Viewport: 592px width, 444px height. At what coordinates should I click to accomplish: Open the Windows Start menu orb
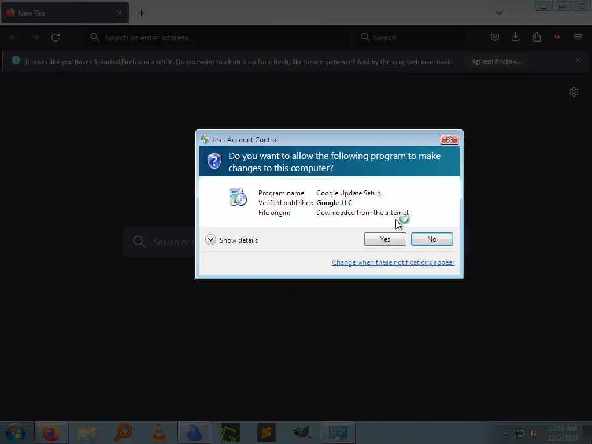point(16,433)
